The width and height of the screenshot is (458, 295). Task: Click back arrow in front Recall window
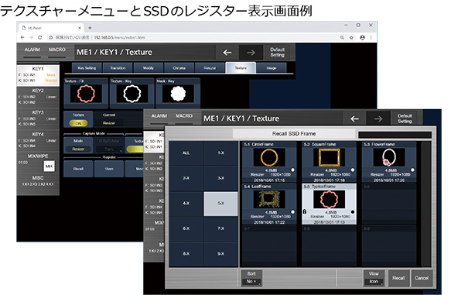click(x=354, y=118)
